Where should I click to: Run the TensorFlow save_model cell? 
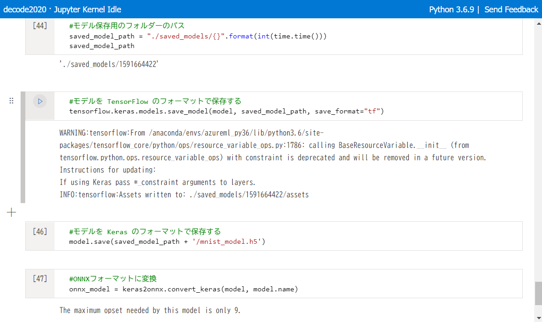click(x=40, y=102)
